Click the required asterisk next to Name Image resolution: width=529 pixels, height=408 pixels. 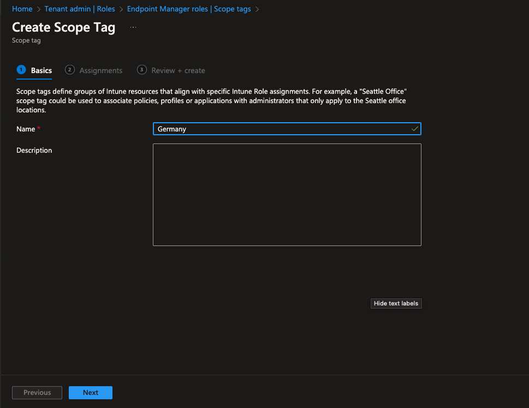38,127
